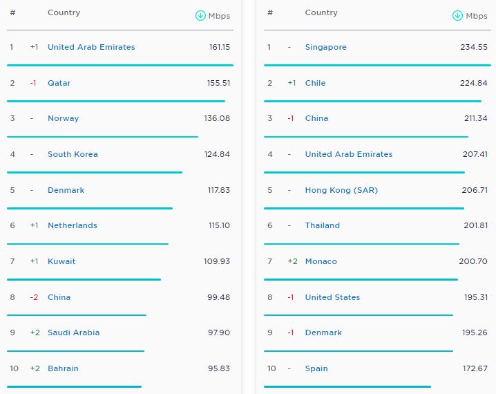This screenshot has height=394, width=496.
Task: Select Spain from the right table
Action: [316, 368]
